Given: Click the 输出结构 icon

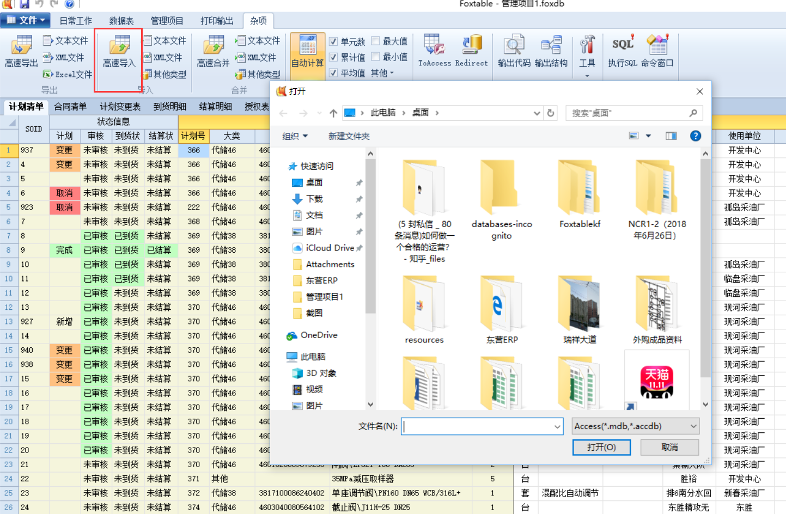Looking at the screenshot, I should point(551,51).
